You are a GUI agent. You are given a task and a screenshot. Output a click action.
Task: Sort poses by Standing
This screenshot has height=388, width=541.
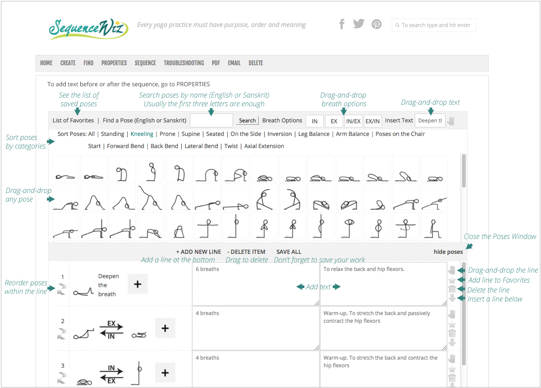coord(113,134)
